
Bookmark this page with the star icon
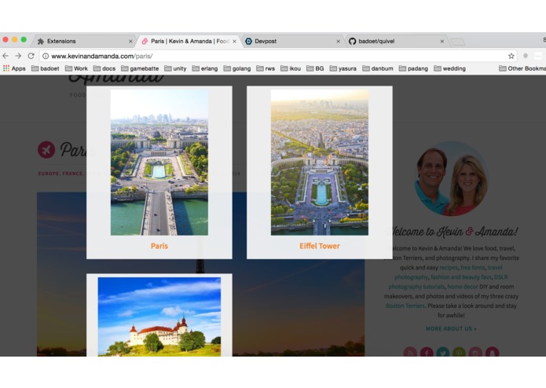pos(511,56)
